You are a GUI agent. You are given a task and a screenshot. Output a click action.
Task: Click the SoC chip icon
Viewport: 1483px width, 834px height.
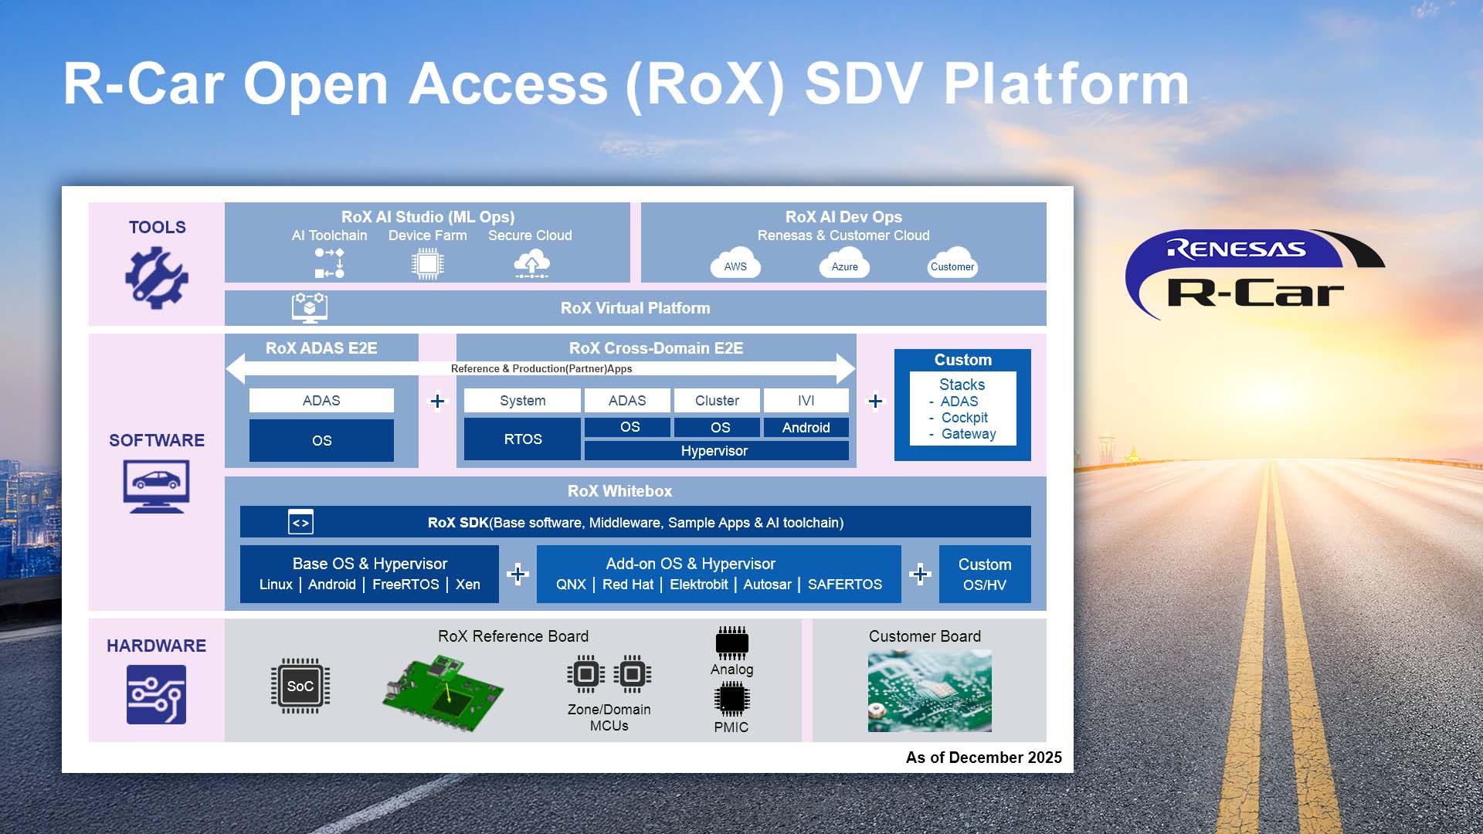[300, 686]
